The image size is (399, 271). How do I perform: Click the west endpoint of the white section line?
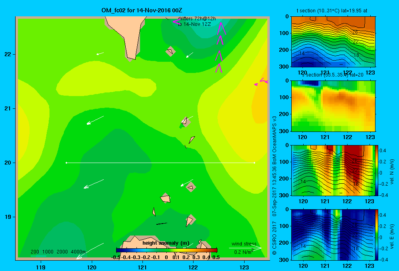coord(66,163)
